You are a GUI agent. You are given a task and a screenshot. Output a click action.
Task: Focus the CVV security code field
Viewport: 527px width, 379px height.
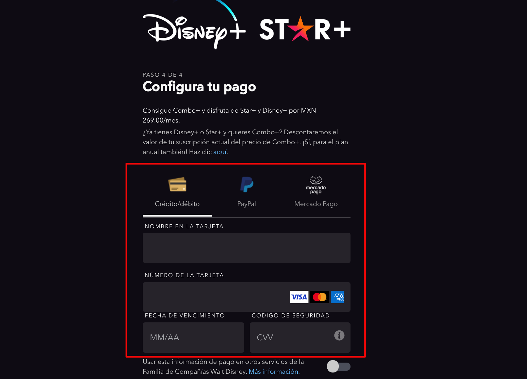(x=300, y=338)
